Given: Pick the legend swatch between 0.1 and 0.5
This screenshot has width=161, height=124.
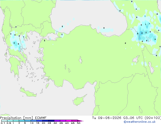Looking at the screenshot, I should [4, 121].
